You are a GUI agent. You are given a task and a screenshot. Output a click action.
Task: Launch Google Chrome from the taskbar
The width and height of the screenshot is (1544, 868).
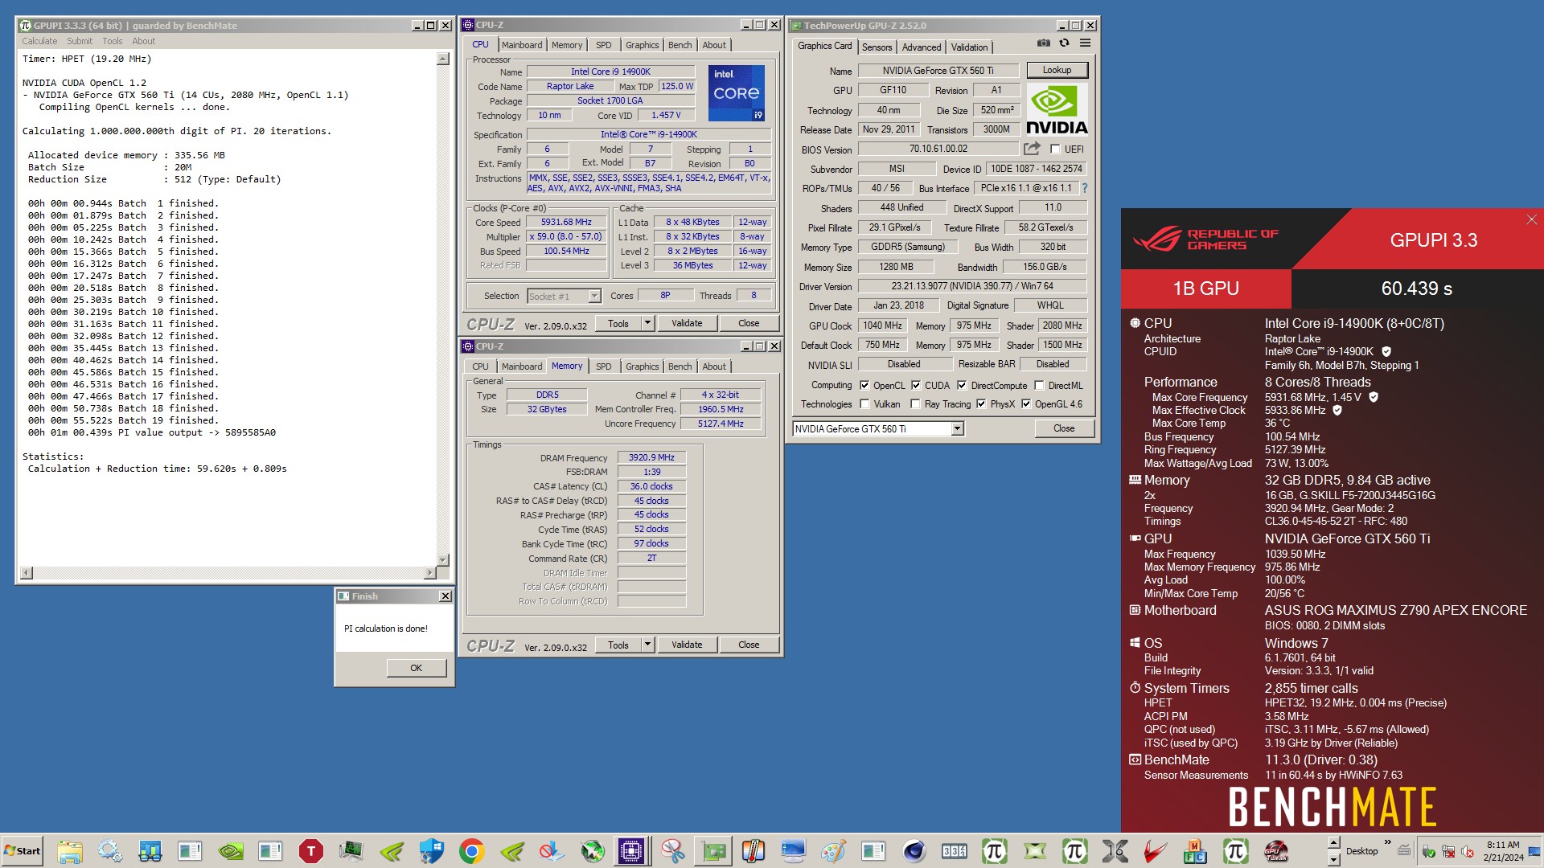tap(472, 851)
